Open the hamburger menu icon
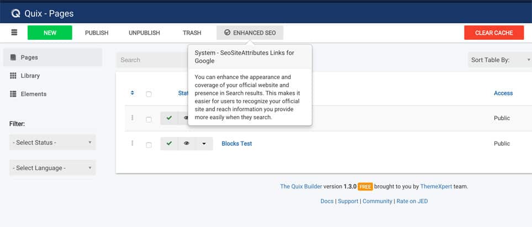Image resolution: width=532 pixels, height=227 pixels. coord(14,33)
